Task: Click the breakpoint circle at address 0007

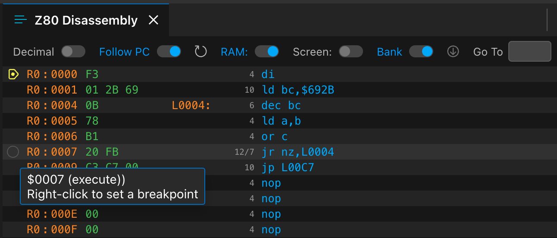Action: (x=13, y=152)
